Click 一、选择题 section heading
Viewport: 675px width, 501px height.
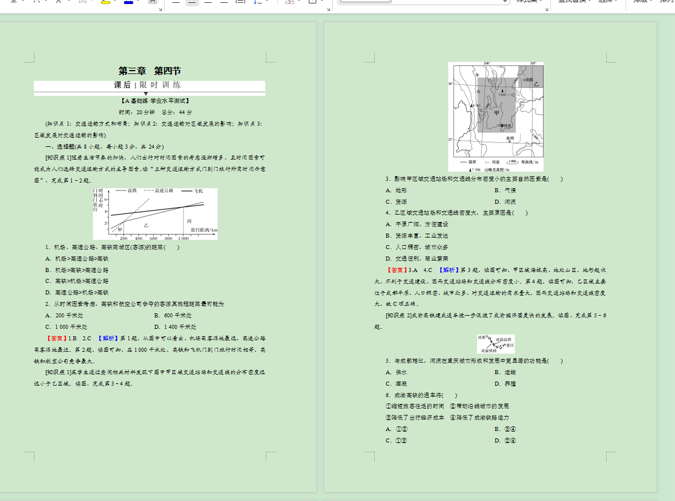[104, 147]
